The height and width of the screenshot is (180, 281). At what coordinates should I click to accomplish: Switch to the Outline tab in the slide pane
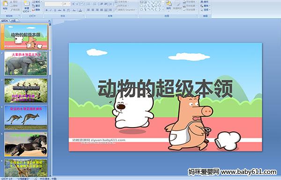[x=14, y=21]
